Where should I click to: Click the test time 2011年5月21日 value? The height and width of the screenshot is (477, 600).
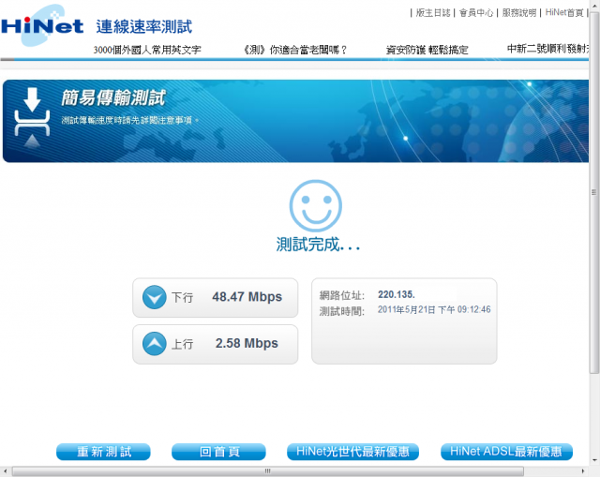[434, 309]
